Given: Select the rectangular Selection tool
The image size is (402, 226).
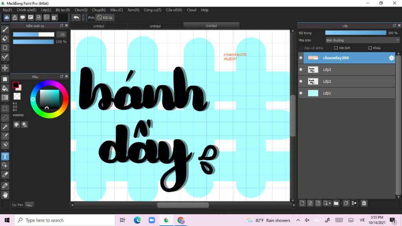Looking at the screenshot, I should (x=5, y=109).
